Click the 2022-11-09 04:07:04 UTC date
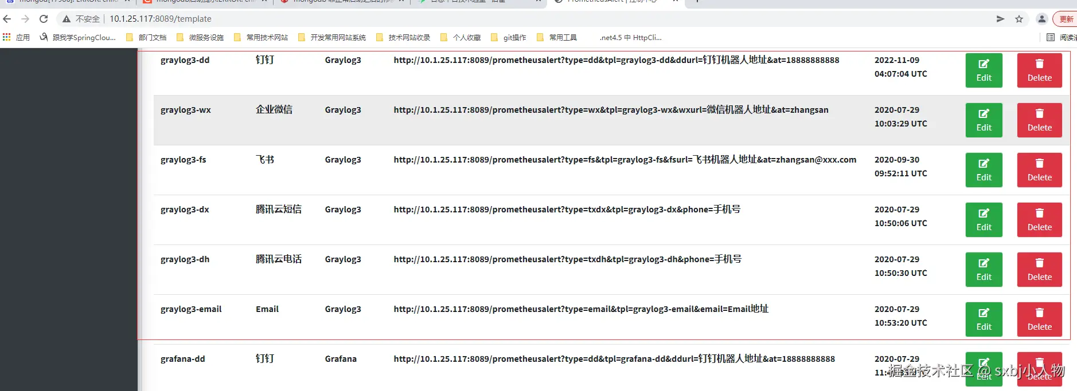1077x391 pixels. 900,67
